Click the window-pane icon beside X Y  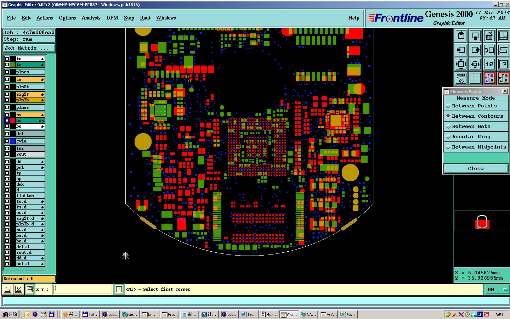click(x=30, y=290)
